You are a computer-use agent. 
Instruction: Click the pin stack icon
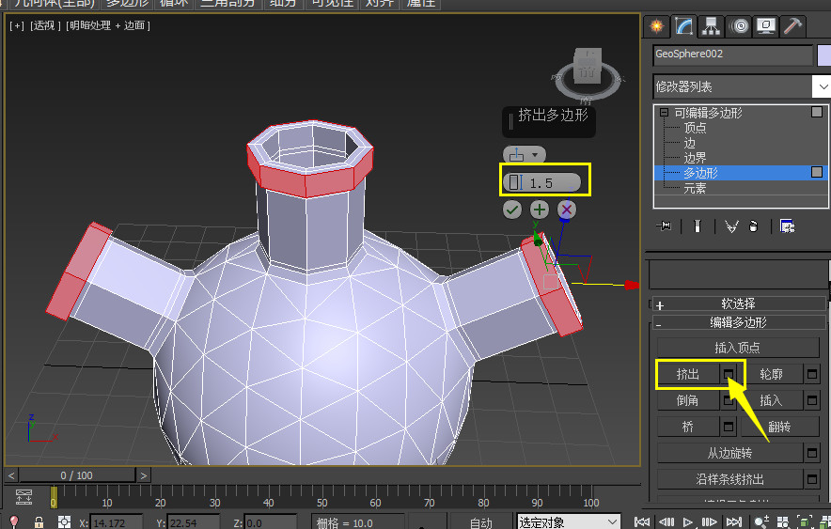pos(666,226)
